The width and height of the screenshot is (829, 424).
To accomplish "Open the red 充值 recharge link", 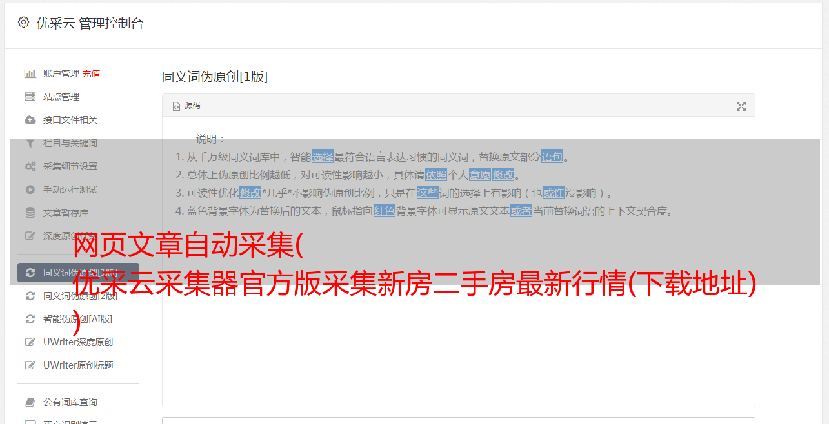I will 91,73.
